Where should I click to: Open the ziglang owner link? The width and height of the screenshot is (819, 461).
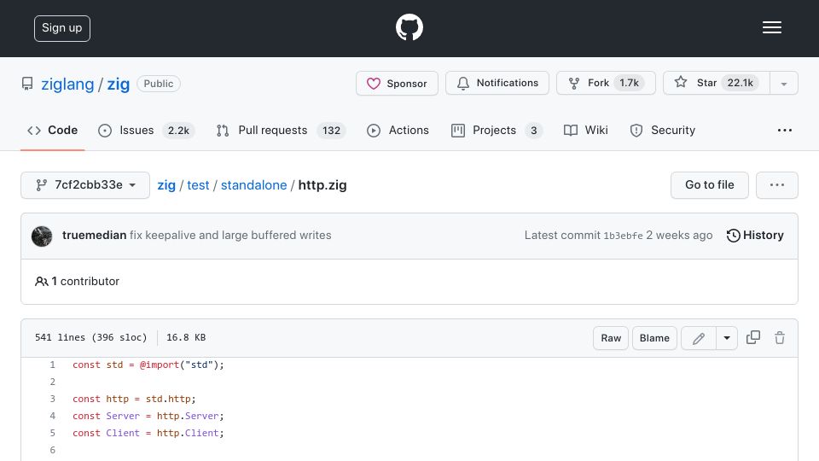[x=67, y=84]
